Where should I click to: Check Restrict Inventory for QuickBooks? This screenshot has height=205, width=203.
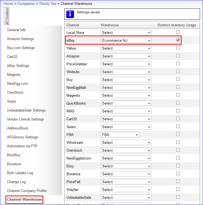click(178, 103)
